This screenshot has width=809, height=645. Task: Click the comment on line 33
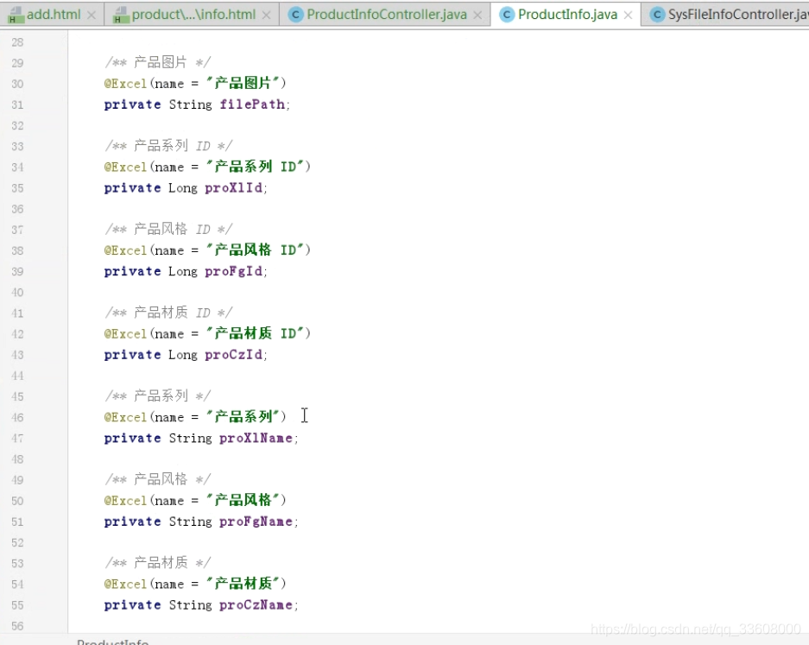pyautogui.click(x=168, y=146)
